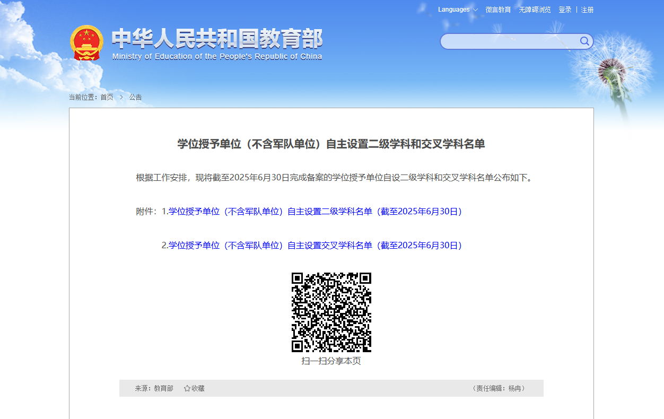Click the chevron arrow beside Languages

475,10
